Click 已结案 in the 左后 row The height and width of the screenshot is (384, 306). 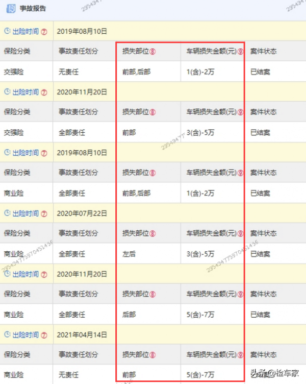coord(260,254)
